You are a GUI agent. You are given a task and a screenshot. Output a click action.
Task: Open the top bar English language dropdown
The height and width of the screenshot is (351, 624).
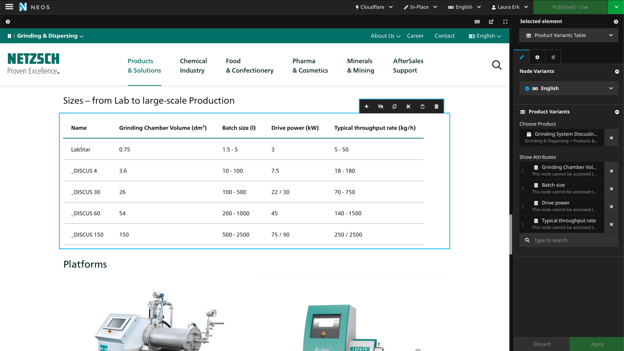point(464,7)
